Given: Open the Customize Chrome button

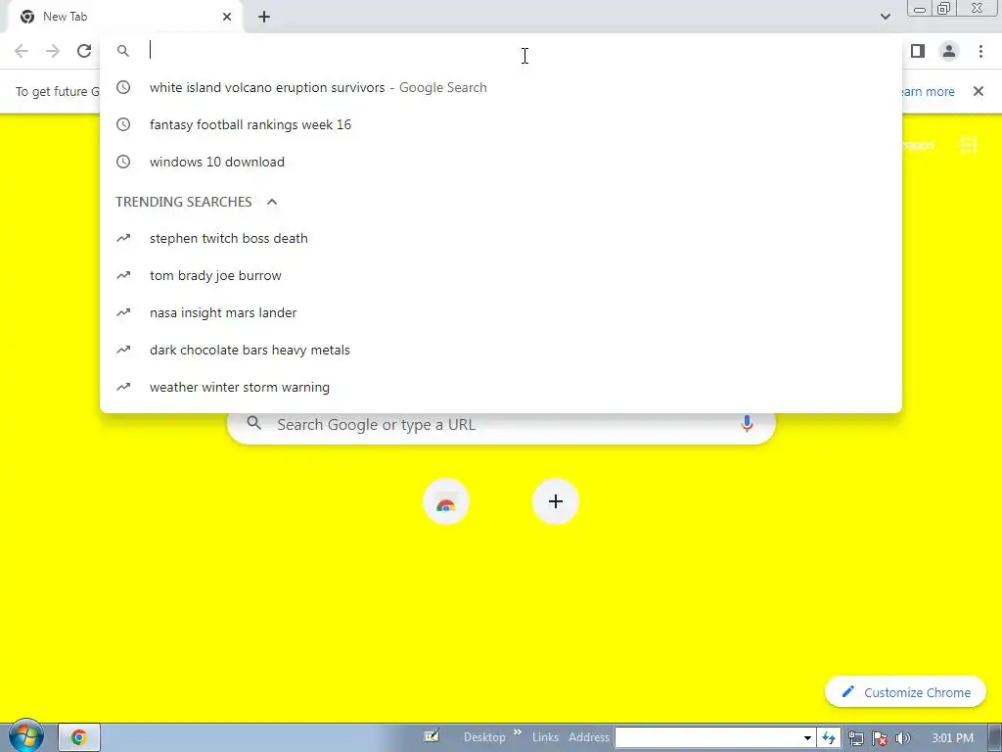Looking at the screenshot, I should tap(905, 692).
